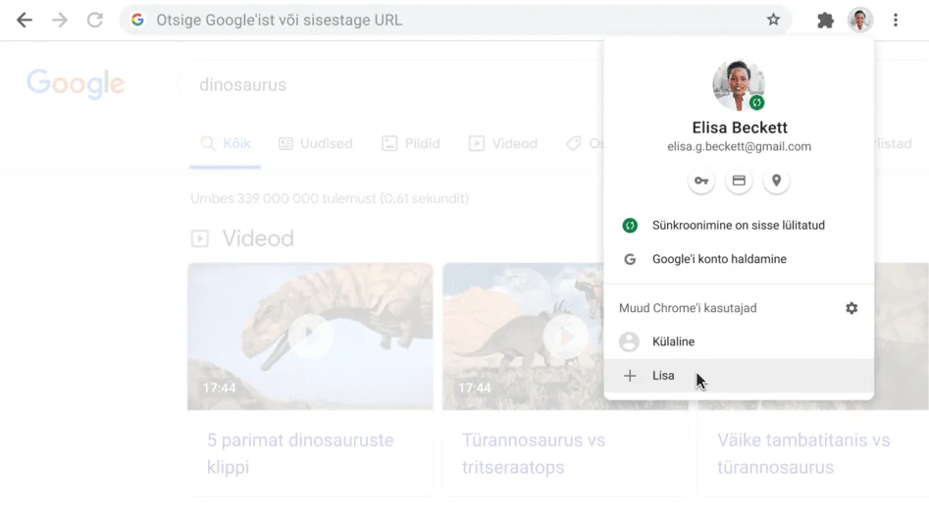This screenshot has width=929, height=521.
Task: Reload the page with refresh icon
Action: pyautogui.click(x=95, y=20)
